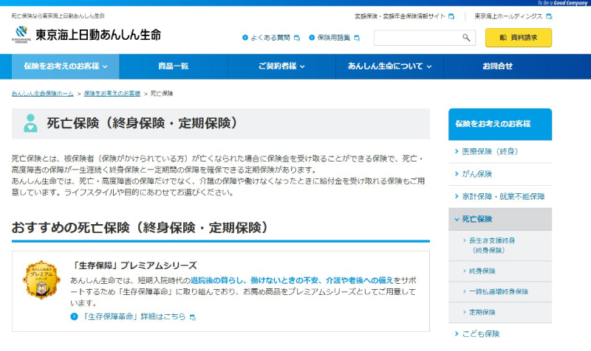Open お問合せ navigation item

pyautogui.click(x=497, y=66)
